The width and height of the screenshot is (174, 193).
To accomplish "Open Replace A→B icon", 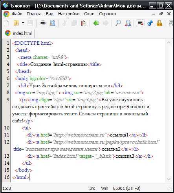I will click(x=128, y=24).
